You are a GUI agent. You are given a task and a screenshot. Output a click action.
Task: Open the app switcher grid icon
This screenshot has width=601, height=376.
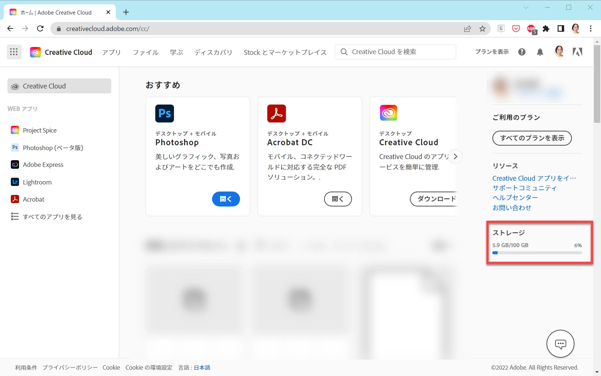(14, 52)
